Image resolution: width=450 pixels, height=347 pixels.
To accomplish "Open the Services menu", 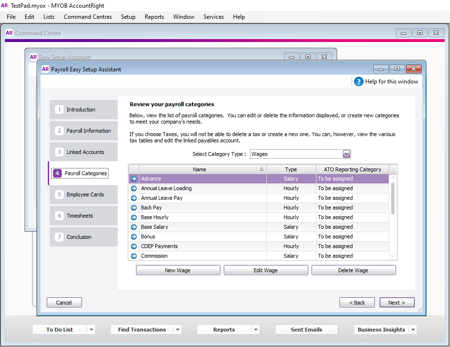I will 214,17.
